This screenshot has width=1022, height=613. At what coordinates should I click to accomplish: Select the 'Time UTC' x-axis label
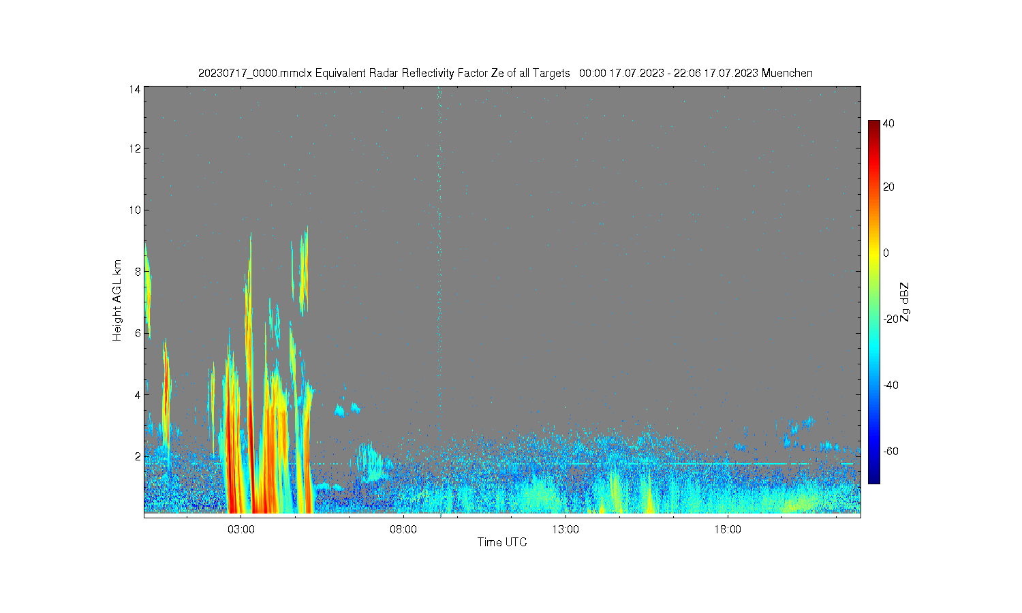502,542
